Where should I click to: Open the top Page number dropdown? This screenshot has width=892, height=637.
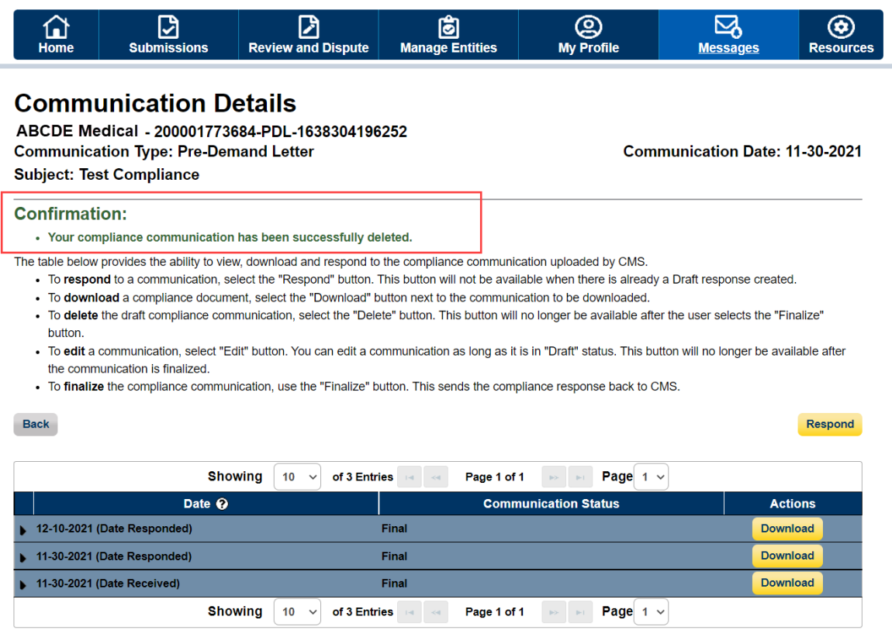[x=651, y=477]
